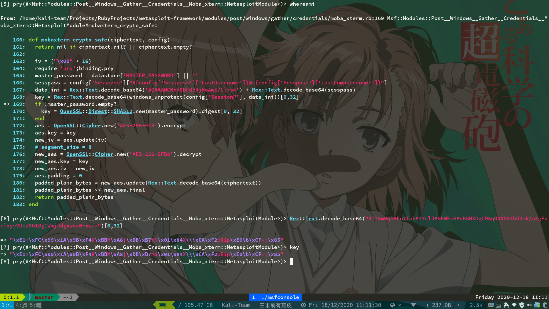Image resolution: width=549 pixels, height=309 pixels.
Task: Click the penguin chat tray icon
Action: [x=506, y=305]
